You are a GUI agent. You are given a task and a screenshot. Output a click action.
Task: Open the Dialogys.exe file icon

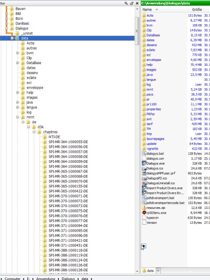point(144,163)
